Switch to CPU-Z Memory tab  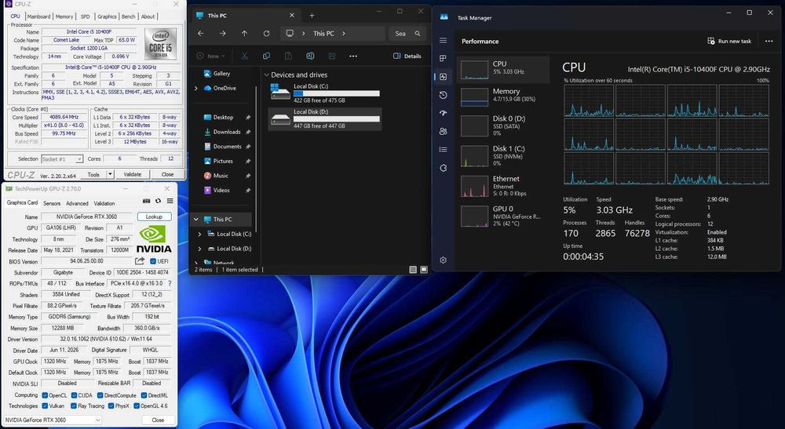coord(64,16)
